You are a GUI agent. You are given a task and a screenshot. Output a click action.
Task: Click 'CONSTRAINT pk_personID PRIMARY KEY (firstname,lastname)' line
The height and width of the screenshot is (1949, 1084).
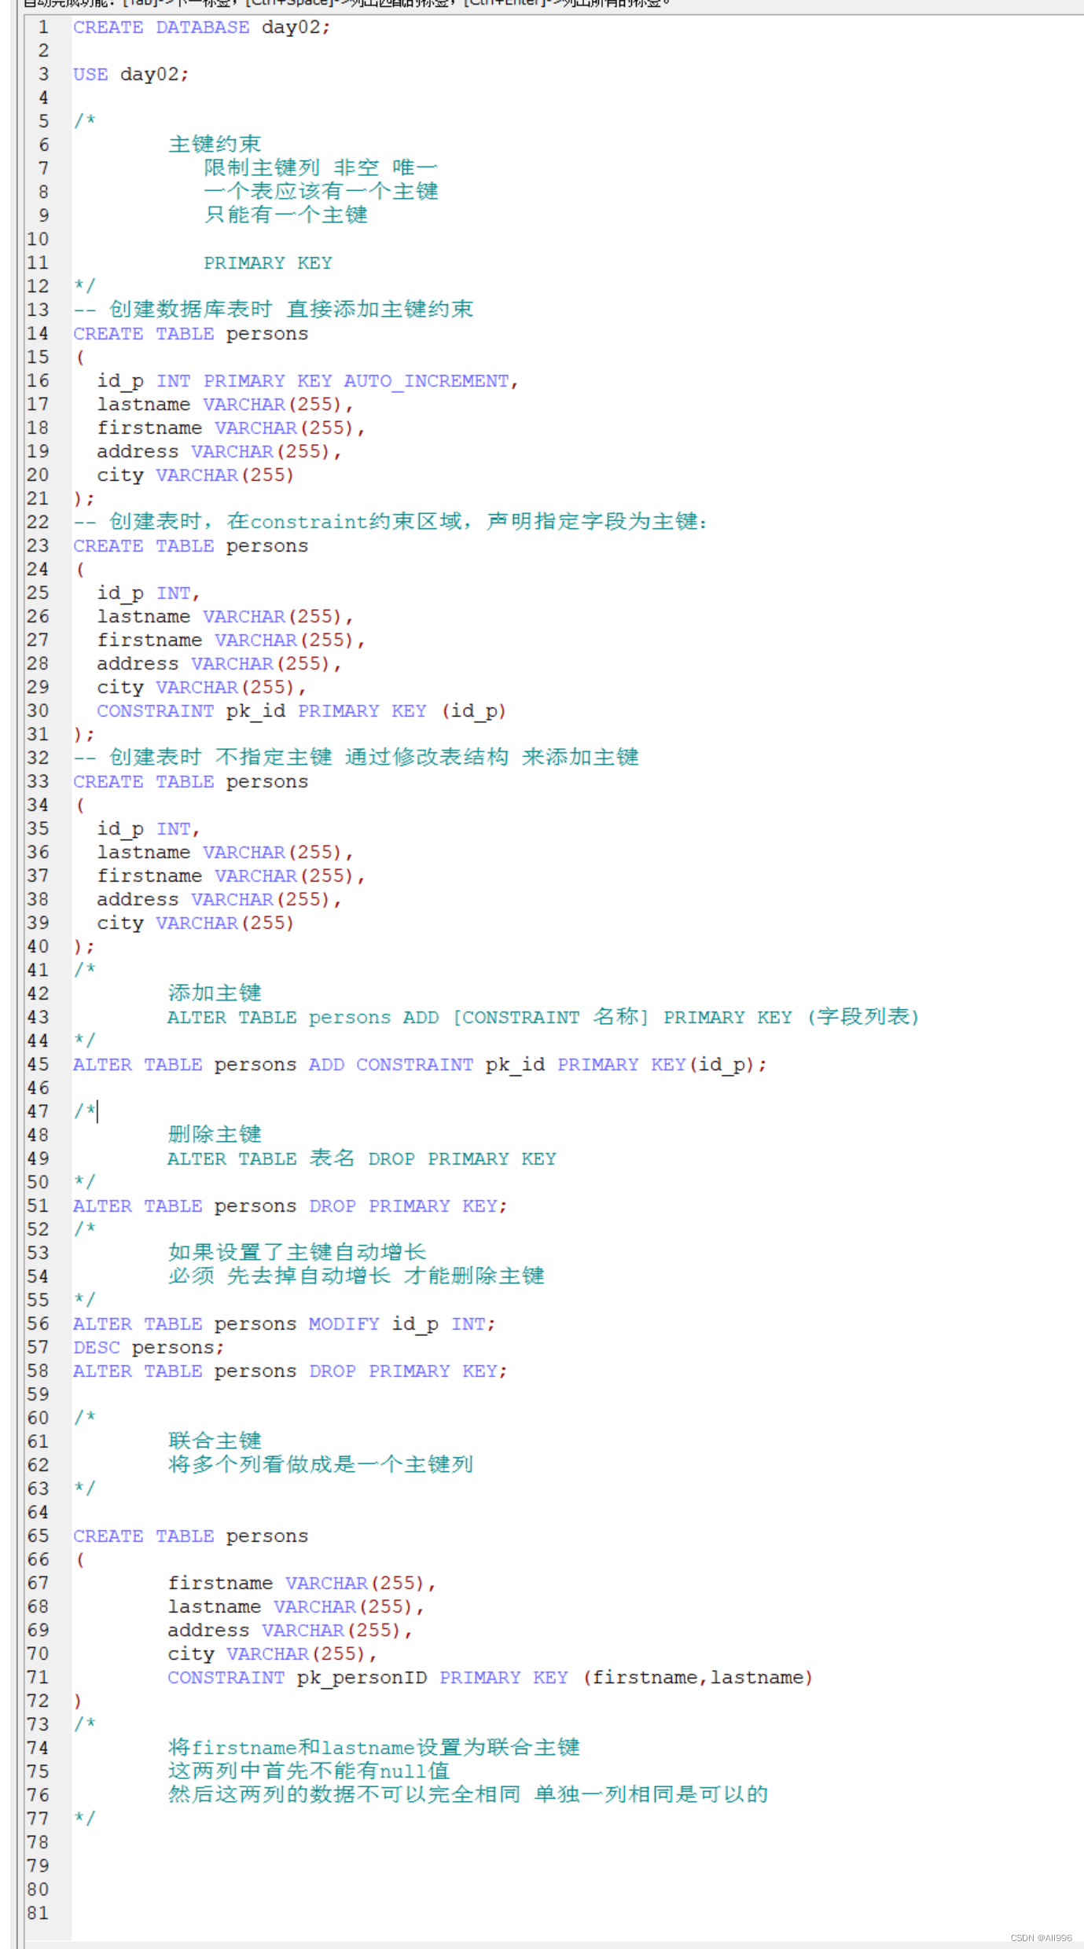(x=491, y=1678)
